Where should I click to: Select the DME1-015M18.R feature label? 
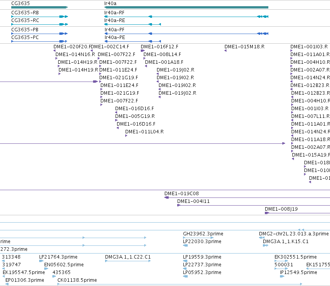[245, 47]
